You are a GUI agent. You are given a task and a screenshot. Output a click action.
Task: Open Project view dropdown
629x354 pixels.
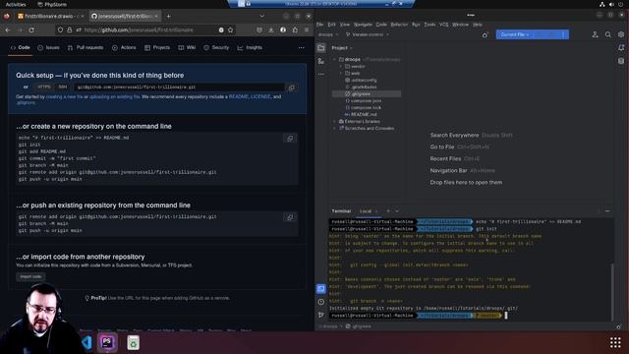point(342,48)
